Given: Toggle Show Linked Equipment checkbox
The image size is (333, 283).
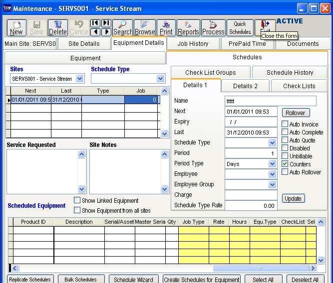Looking at the screenshot, I should pyautogui.click(x=77, y=200).
